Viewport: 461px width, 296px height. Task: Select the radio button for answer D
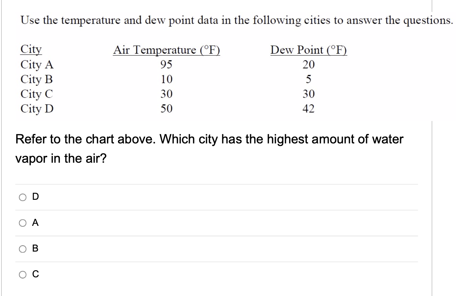point(22,197)
